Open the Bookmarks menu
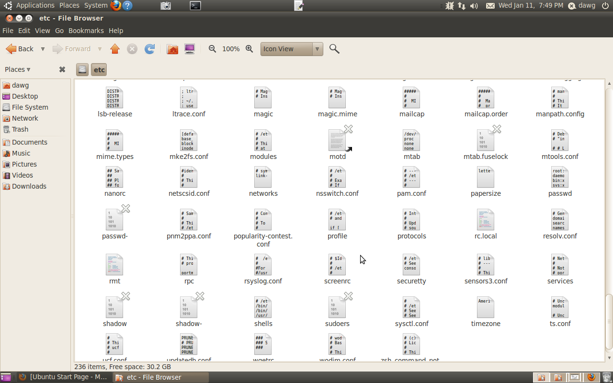This screenshot has height=383, width=613. (86, 31)
